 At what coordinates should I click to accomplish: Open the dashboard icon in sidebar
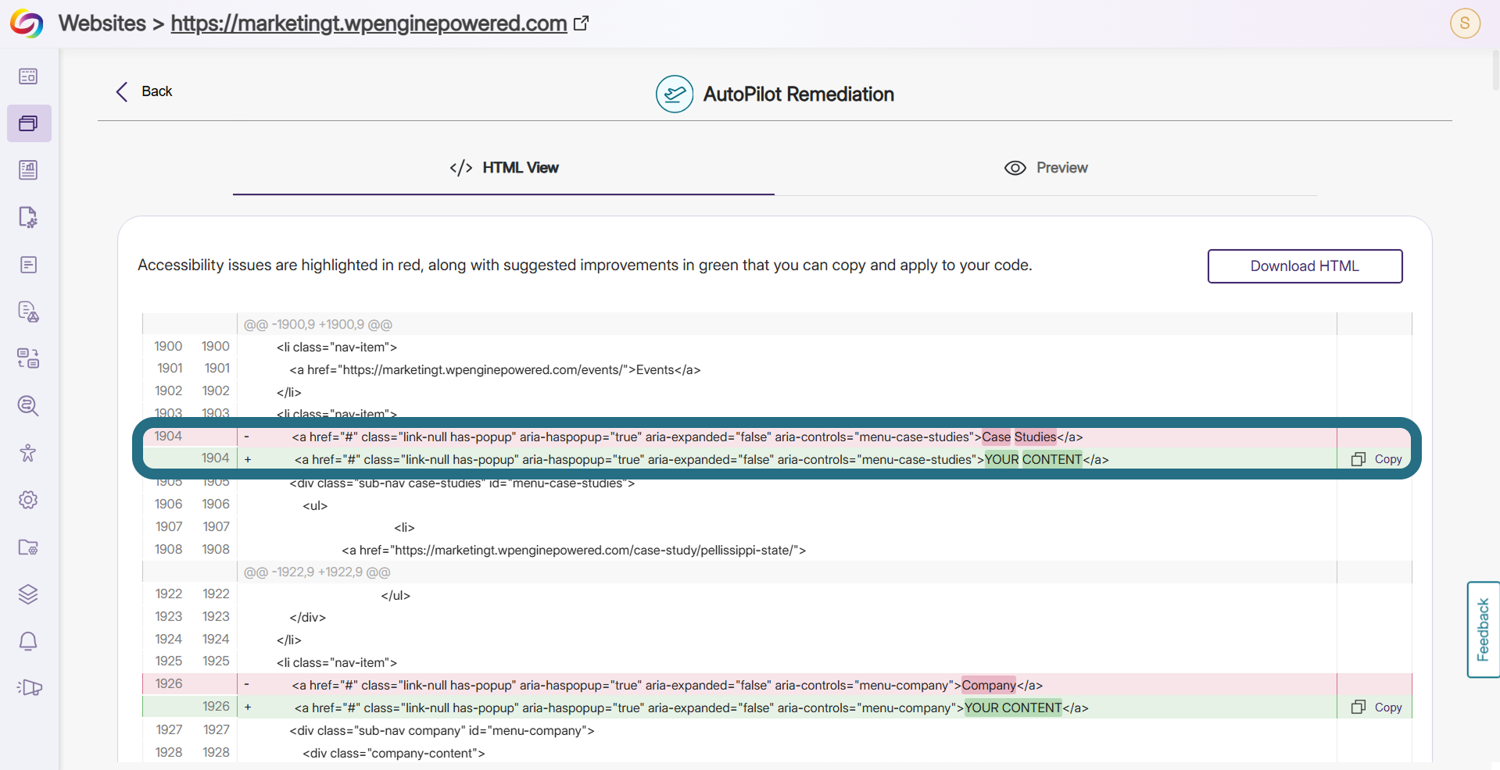click(x=28, y=76)
